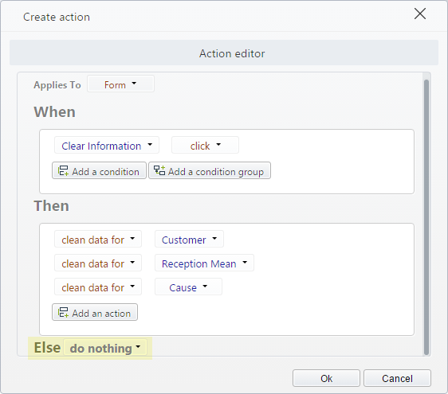
Task: Open the Else do nothing dropdown
Action: (x=105, y=348)
